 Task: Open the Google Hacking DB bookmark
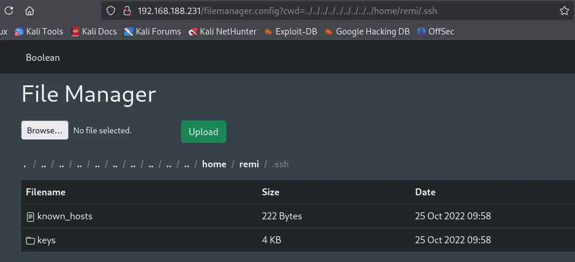click(366, 32)
